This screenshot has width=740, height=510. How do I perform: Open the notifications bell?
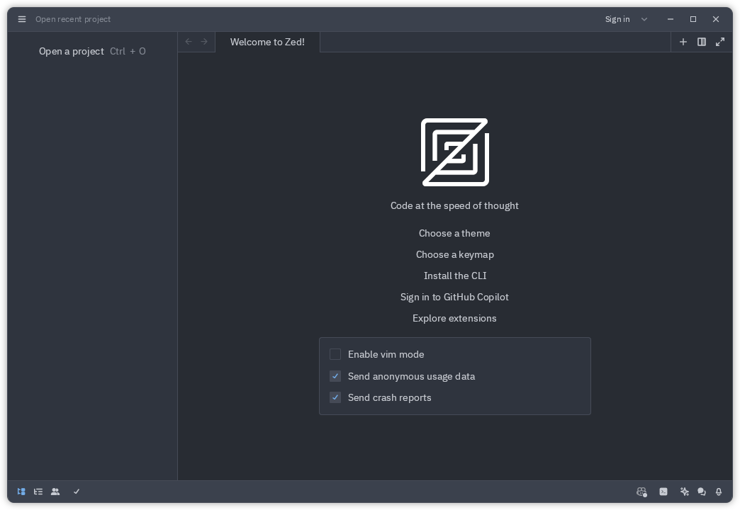click(x=719, y=492)
